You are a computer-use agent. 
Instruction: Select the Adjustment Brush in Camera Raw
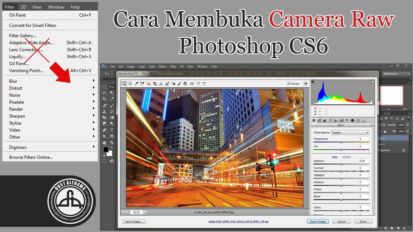tap(179, 84)
